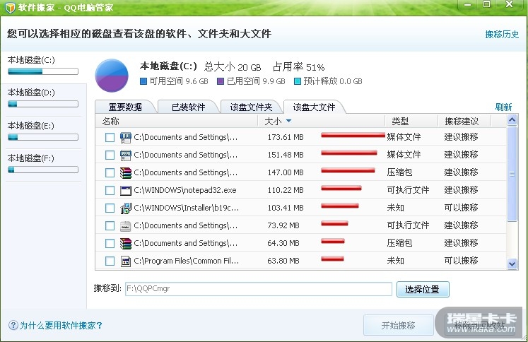Click the 64.30 MB archive file icon
The image size is (528, 342).
[126, 243]
